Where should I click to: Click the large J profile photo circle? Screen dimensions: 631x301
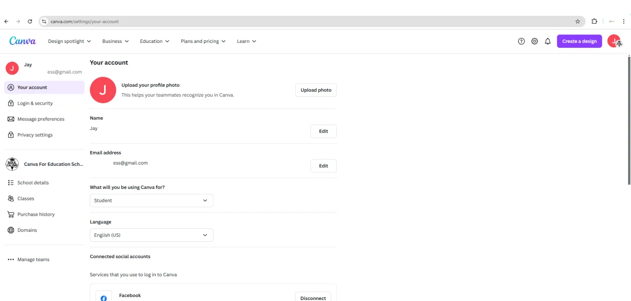point(103,90)
